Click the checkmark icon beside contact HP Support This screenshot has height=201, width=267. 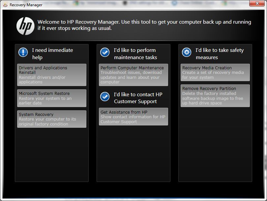click(x=105, y=97)
